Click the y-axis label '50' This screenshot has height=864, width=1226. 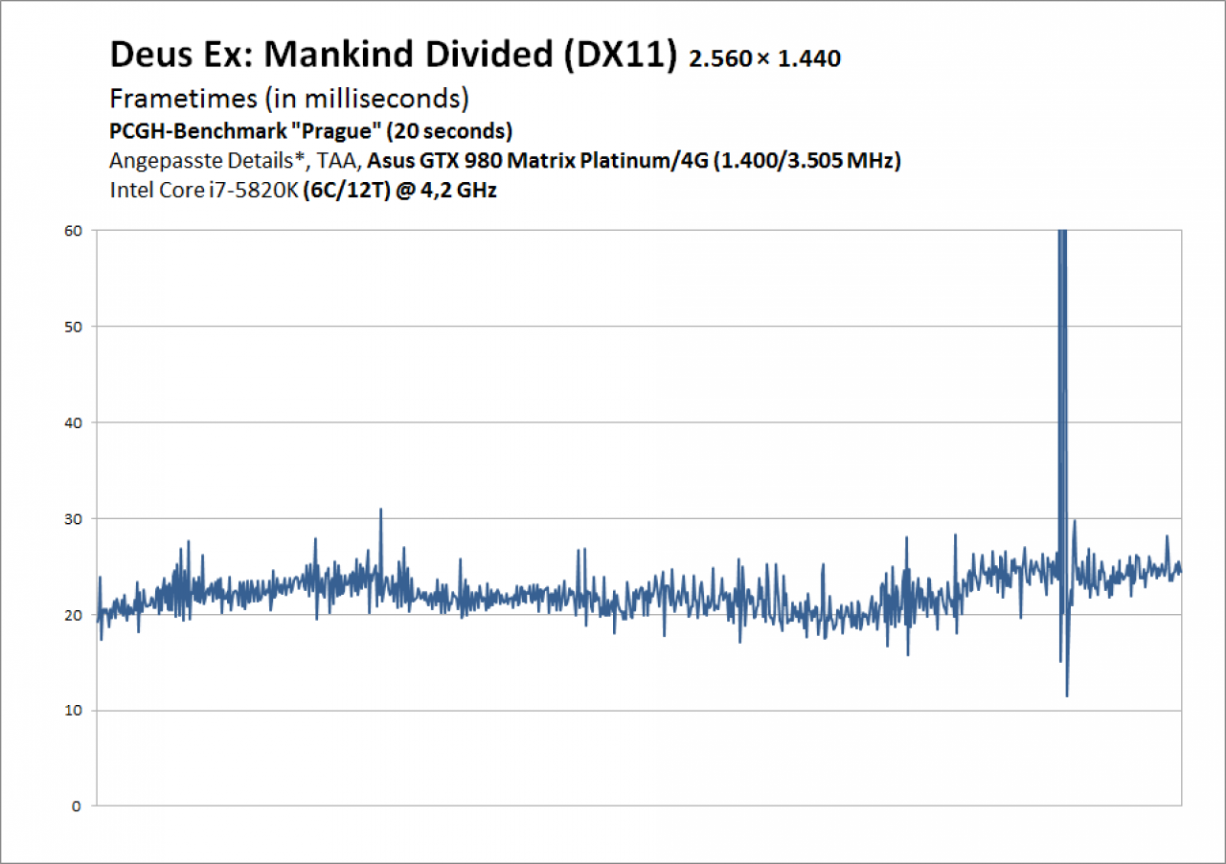click(75, 327)
